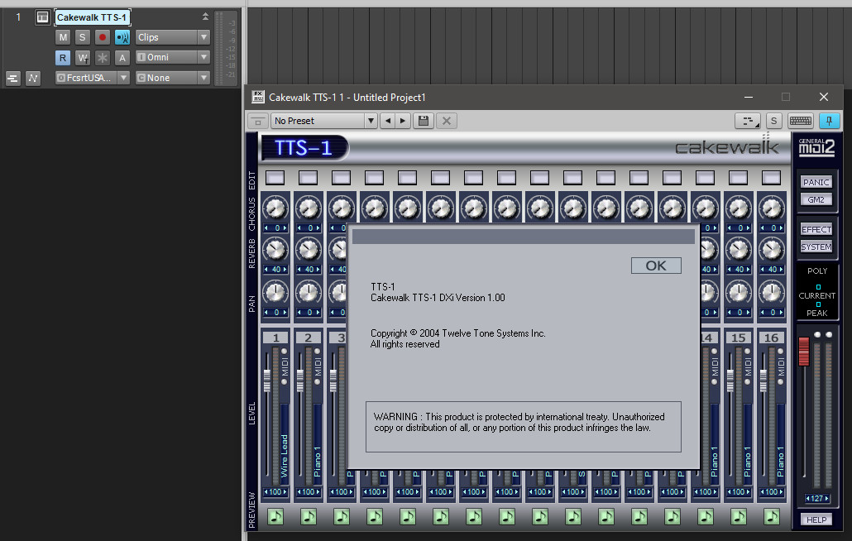Adjust the chorus knob for part 1
Viewport: 852px width, 541px height.
pyautogui.click(x=275, y=208)
